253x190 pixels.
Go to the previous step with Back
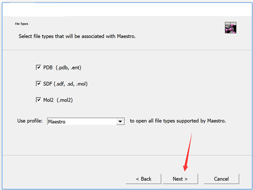143,179
